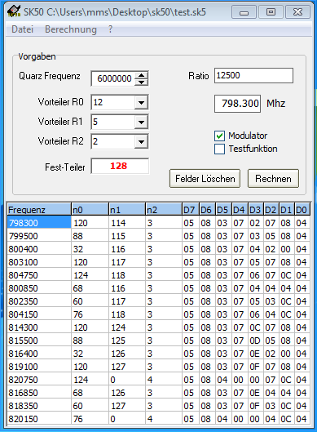Click the Frequenz column header
This screenshot has width=317, height=432.
click(x=39, y=210)
